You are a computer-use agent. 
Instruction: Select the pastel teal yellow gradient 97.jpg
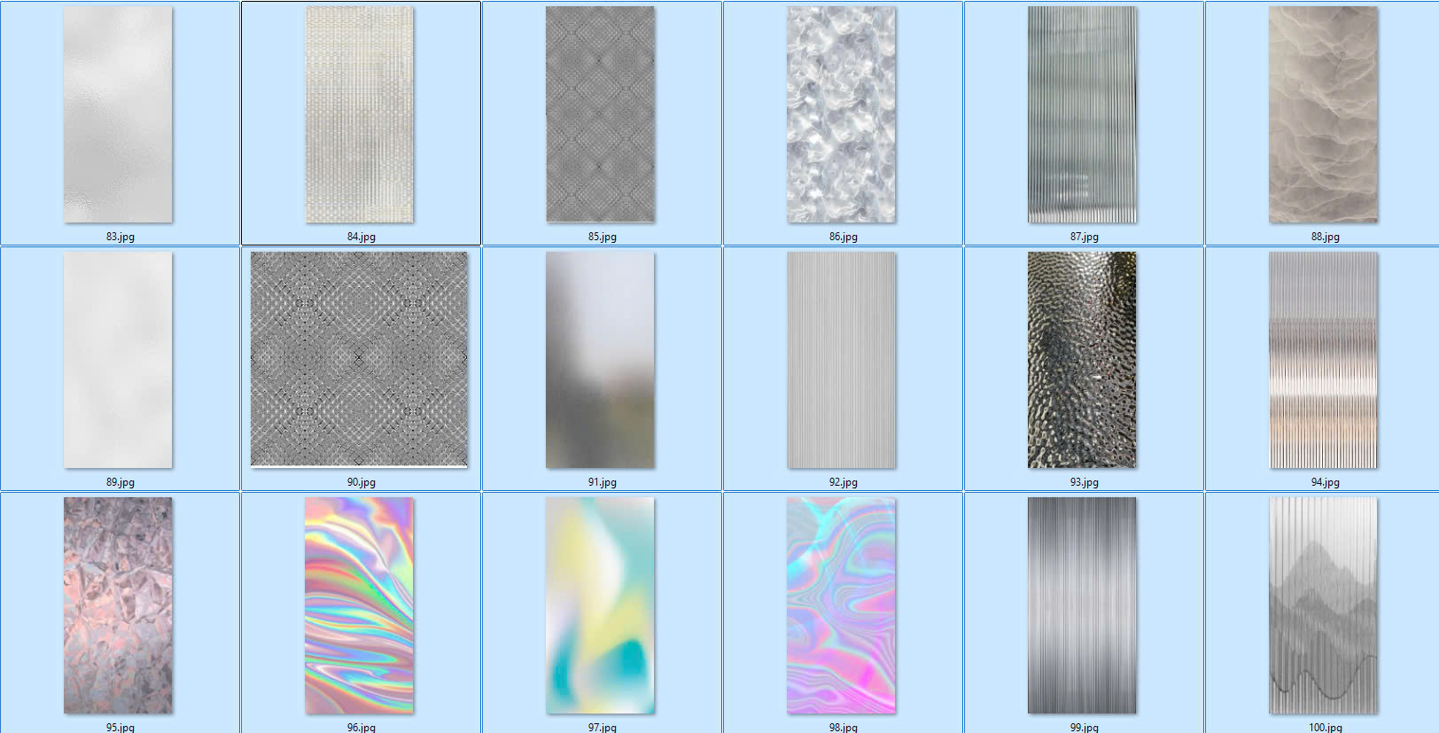[x=600, y=605]
